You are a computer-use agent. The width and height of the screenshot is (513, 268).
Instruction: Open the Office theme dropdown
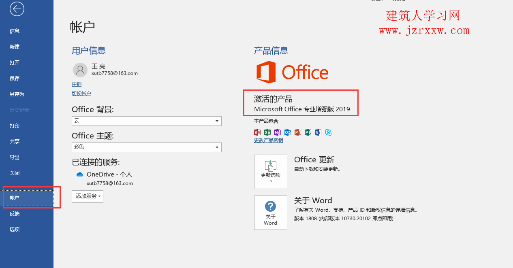[x=147, y=147]
